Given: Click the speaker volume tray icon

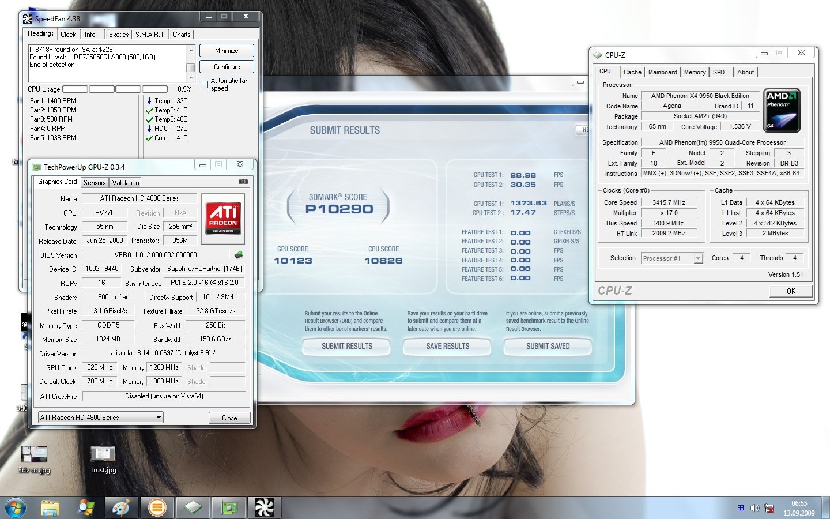Looking at the screenshot, I should (x=754, y=508).
